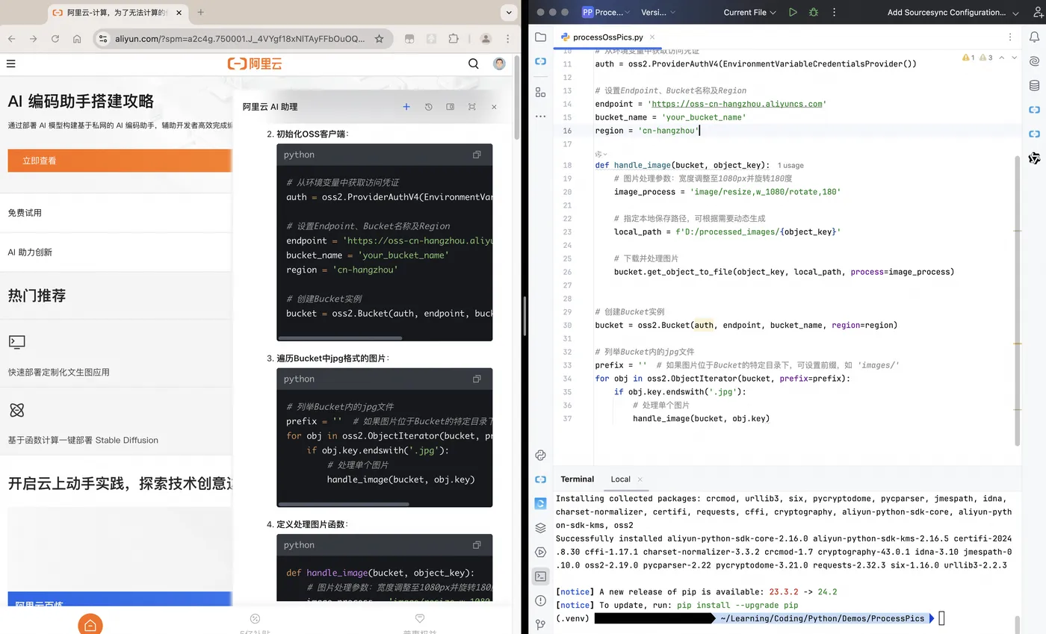Click the oss-cn-hangzhou URL in the editor

pyautogui.click(x=737, y=104)
